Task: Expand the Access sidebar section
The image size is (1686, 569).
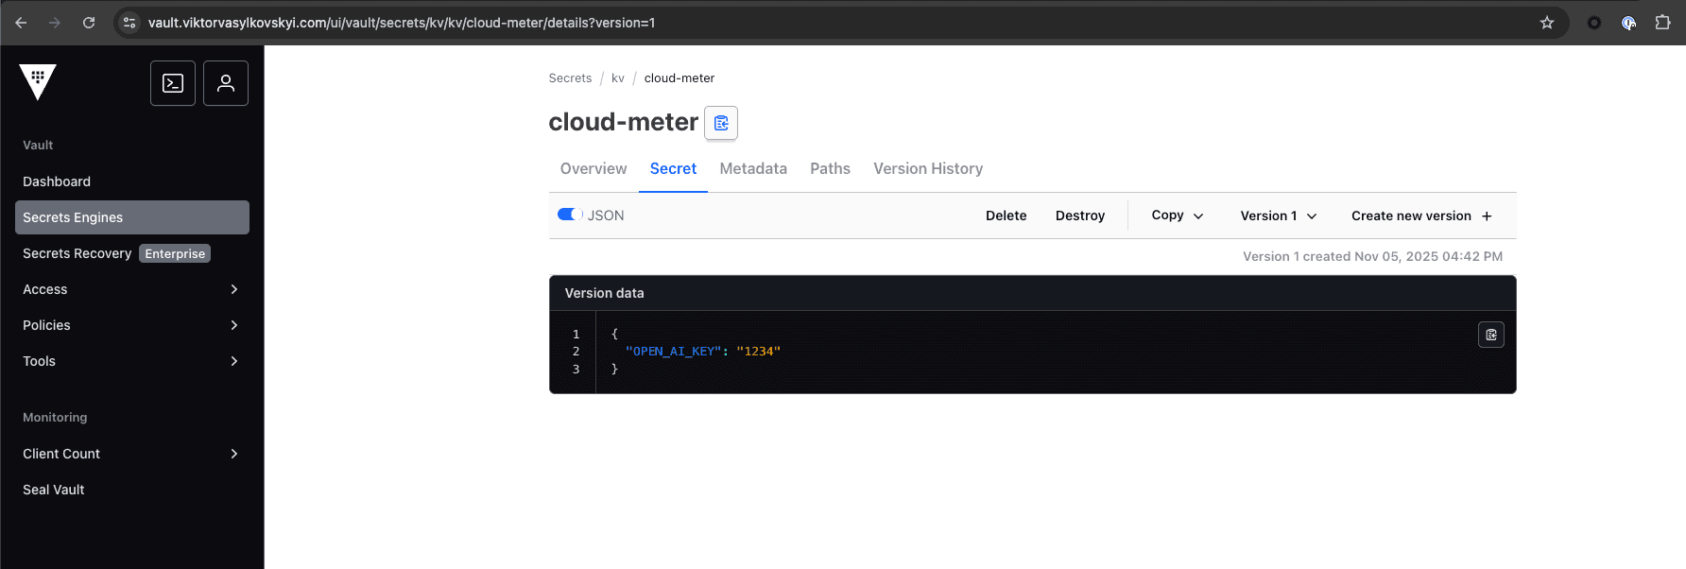Action: 132,289
